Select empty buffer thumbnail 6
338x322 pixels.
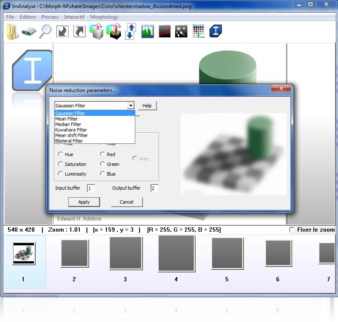(x=278, y=253)
